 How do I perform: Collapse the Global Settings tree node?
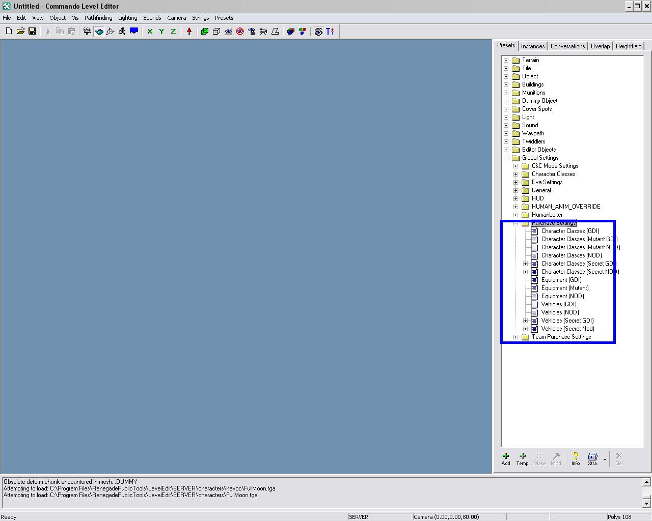(506, 158)
